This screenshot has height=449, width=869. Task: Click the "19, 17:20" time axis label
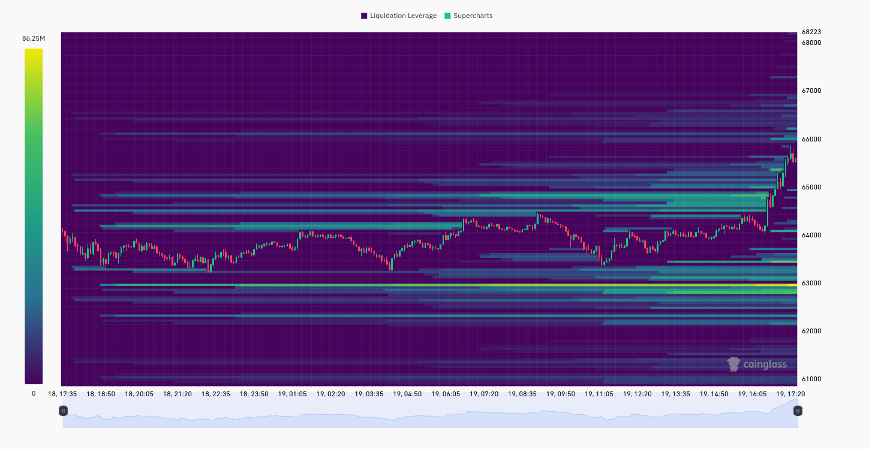tap(790, 394)
